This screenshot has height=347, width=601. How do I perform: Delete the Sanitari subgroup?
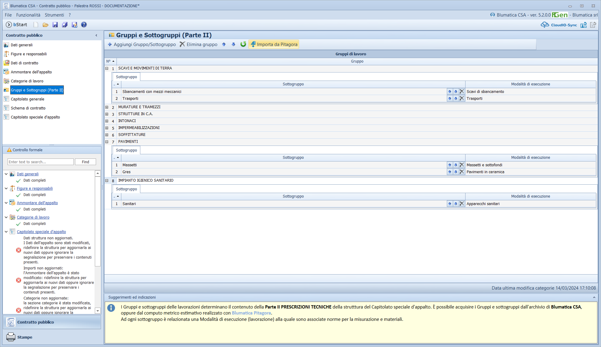coord(462,204)
